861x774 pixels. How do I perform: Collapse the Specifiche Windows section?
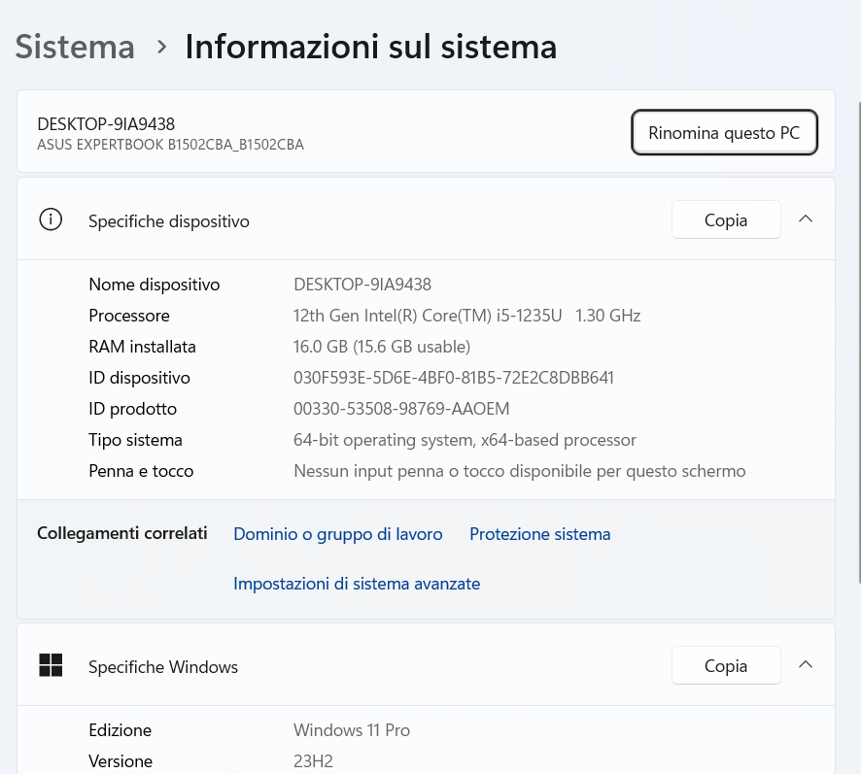click(805, 665)
